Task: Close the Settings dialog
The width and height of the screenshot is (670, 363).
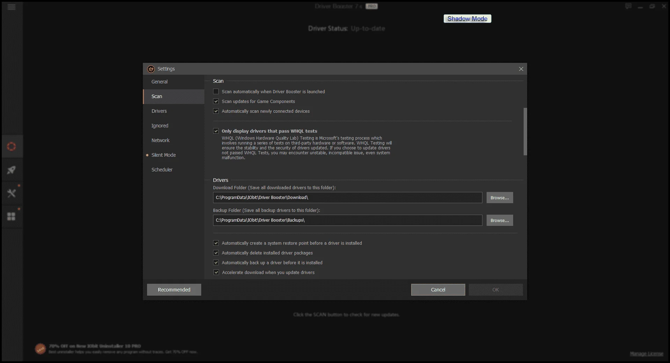Action: pos(521,69)
